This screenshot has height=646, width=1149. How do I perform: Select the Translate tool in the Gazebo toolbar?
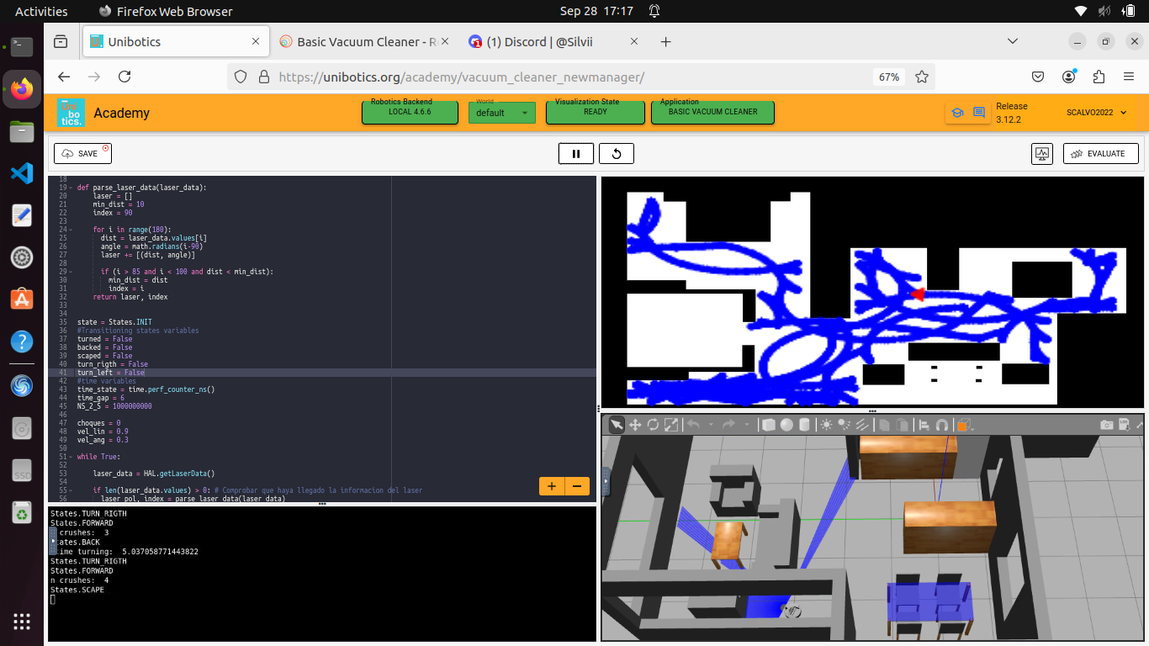[635, 425]
